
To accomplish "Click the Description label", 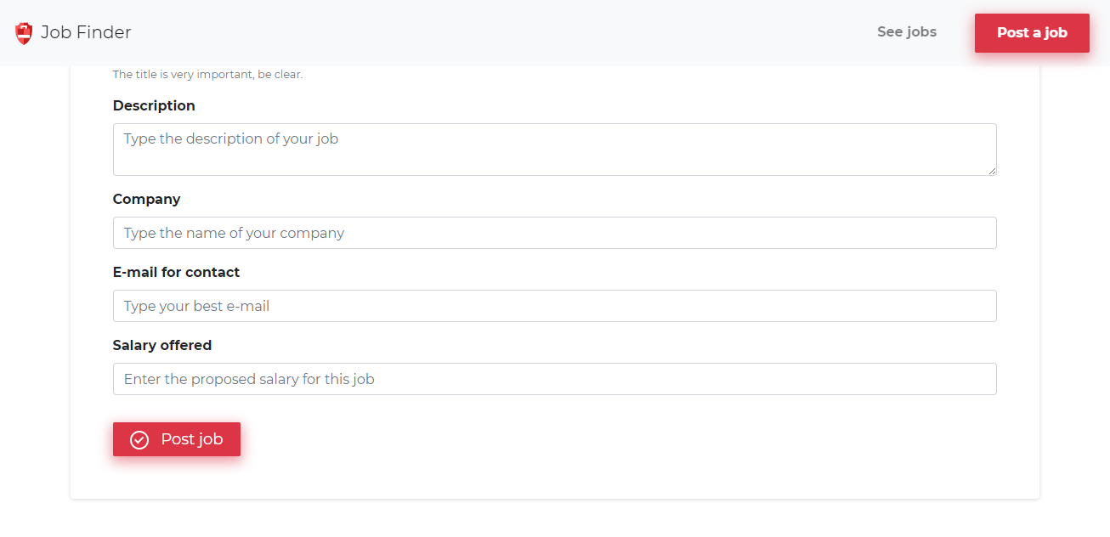I will [154, 105].
